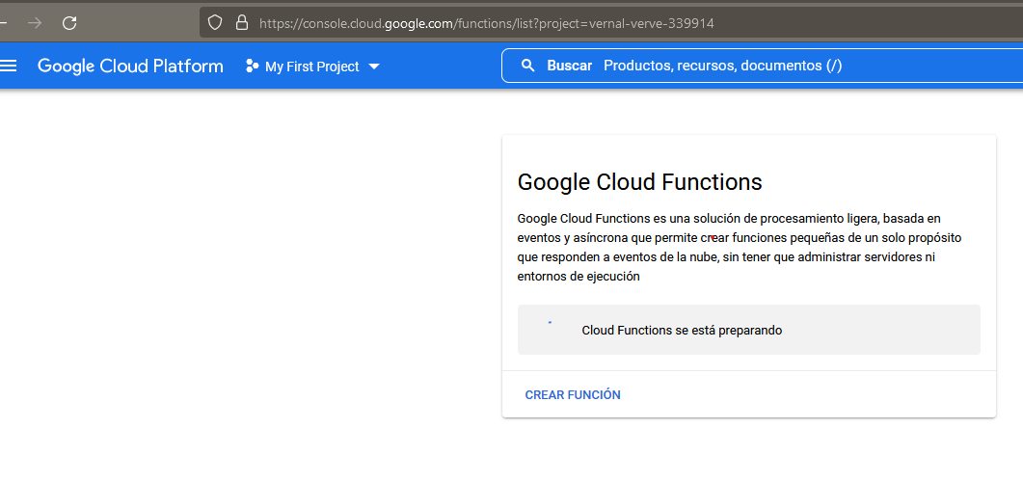Reload the page with refresh icon
Image resolution: width=1023 pixels, height=482 pixels.
[x=69, y=23]
